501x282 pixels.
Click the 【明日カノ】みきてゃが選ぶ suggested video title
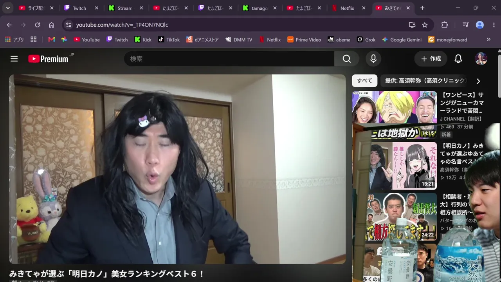coord(462,153)
